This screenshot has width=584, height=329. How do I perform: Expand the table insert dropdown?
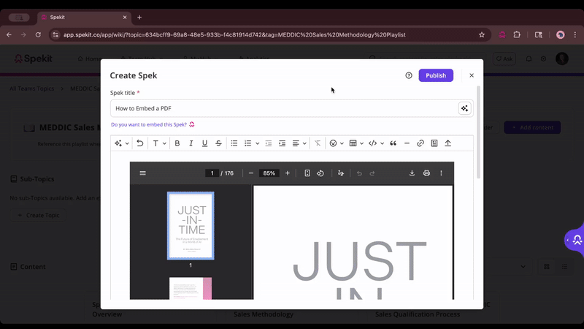[356, 143]
